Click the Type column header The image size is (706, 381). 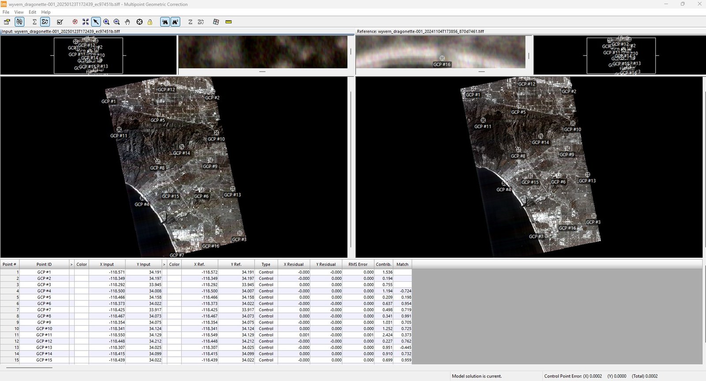point(266,264)
